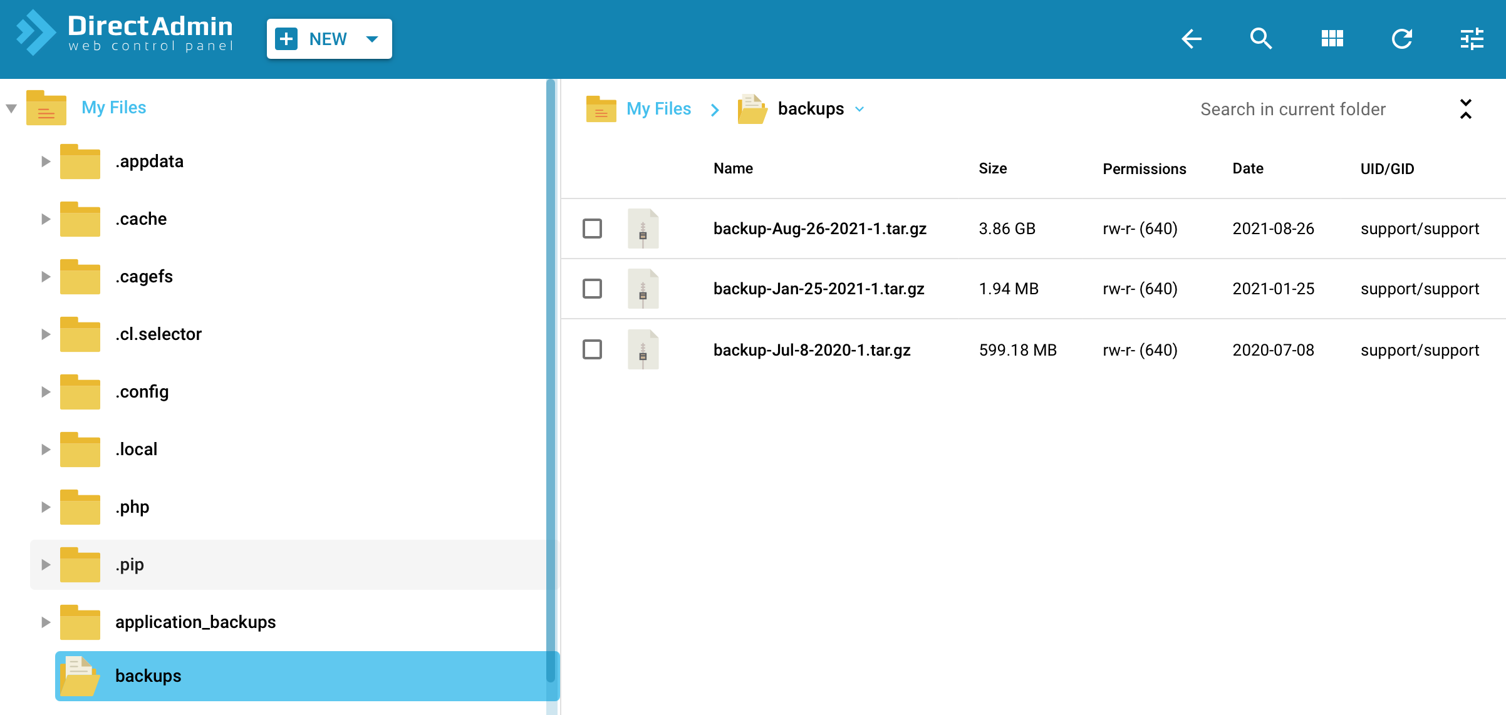This screenshot has width=1506, height=715.
Task: Click the back arrow icon in header
Action: 1192,39
